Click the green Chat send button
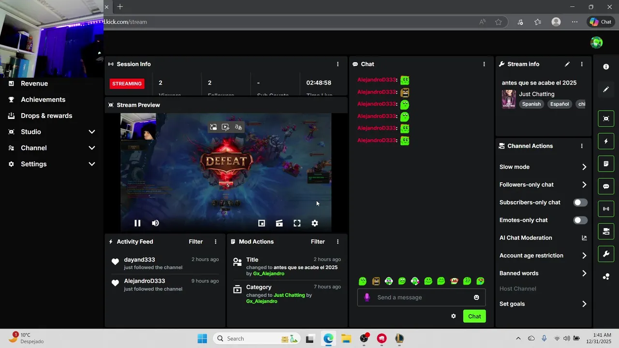Image resolution: width=619 pixels, height=348 pixels. pos(474,316)
